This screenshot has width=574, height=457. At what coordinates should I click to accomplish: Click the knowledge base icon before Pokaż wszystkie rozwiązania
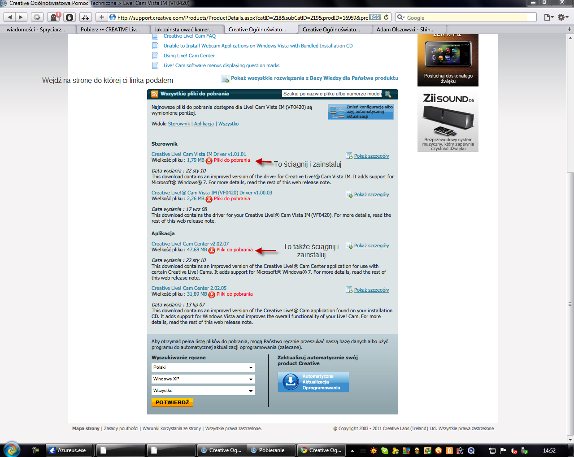[226, 79]
